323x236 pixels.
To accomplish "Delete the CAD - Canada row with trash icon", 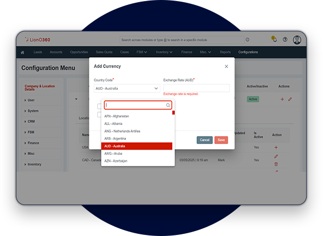I will tap(276, 164).
